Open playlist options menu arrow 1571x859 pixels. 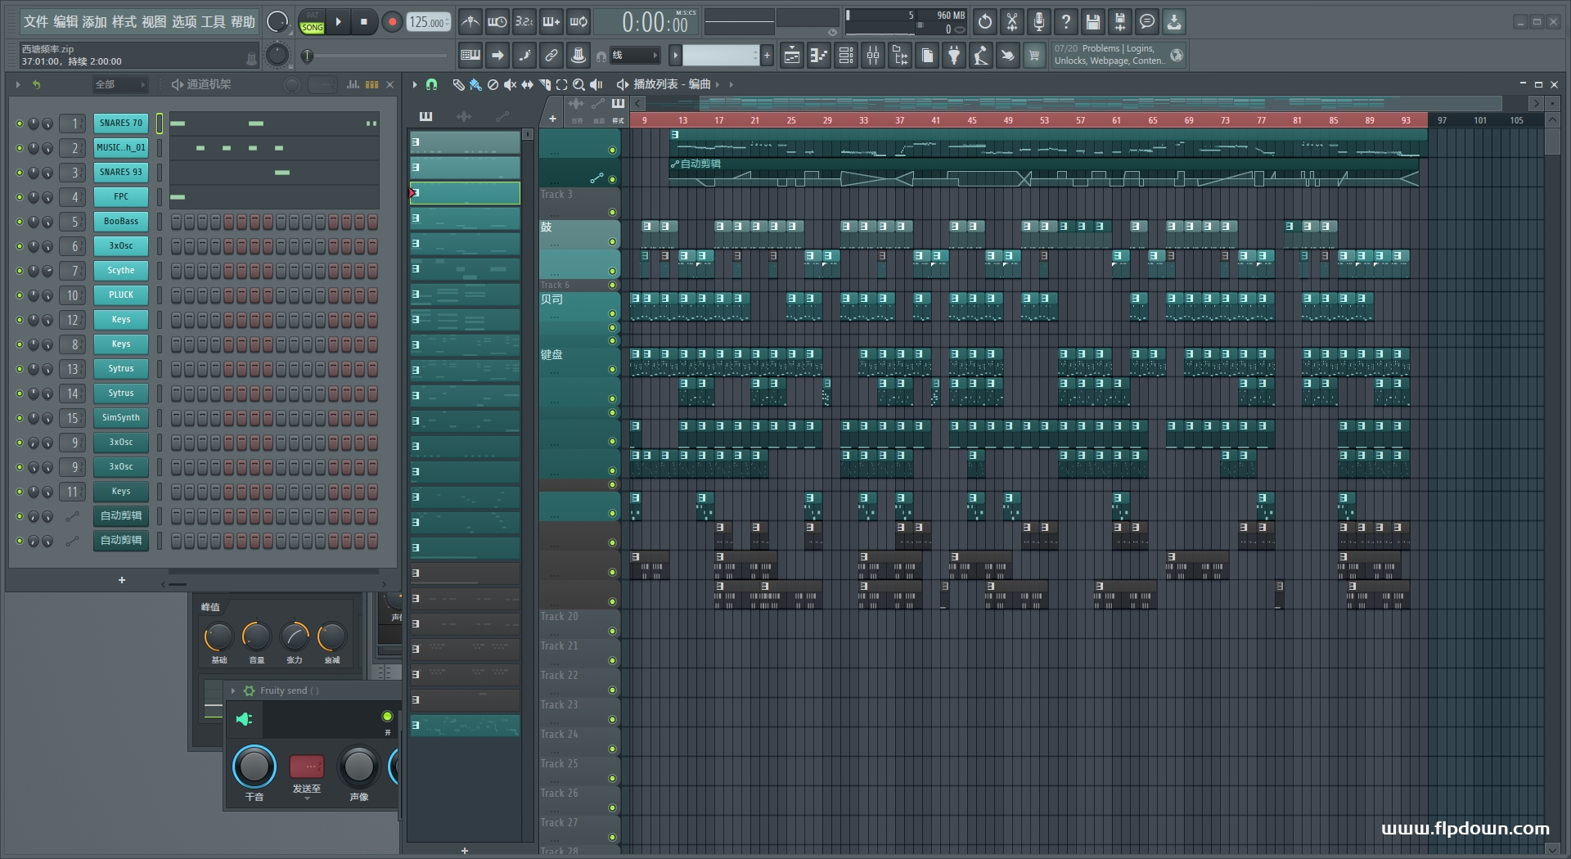click(x=415, y=84)
